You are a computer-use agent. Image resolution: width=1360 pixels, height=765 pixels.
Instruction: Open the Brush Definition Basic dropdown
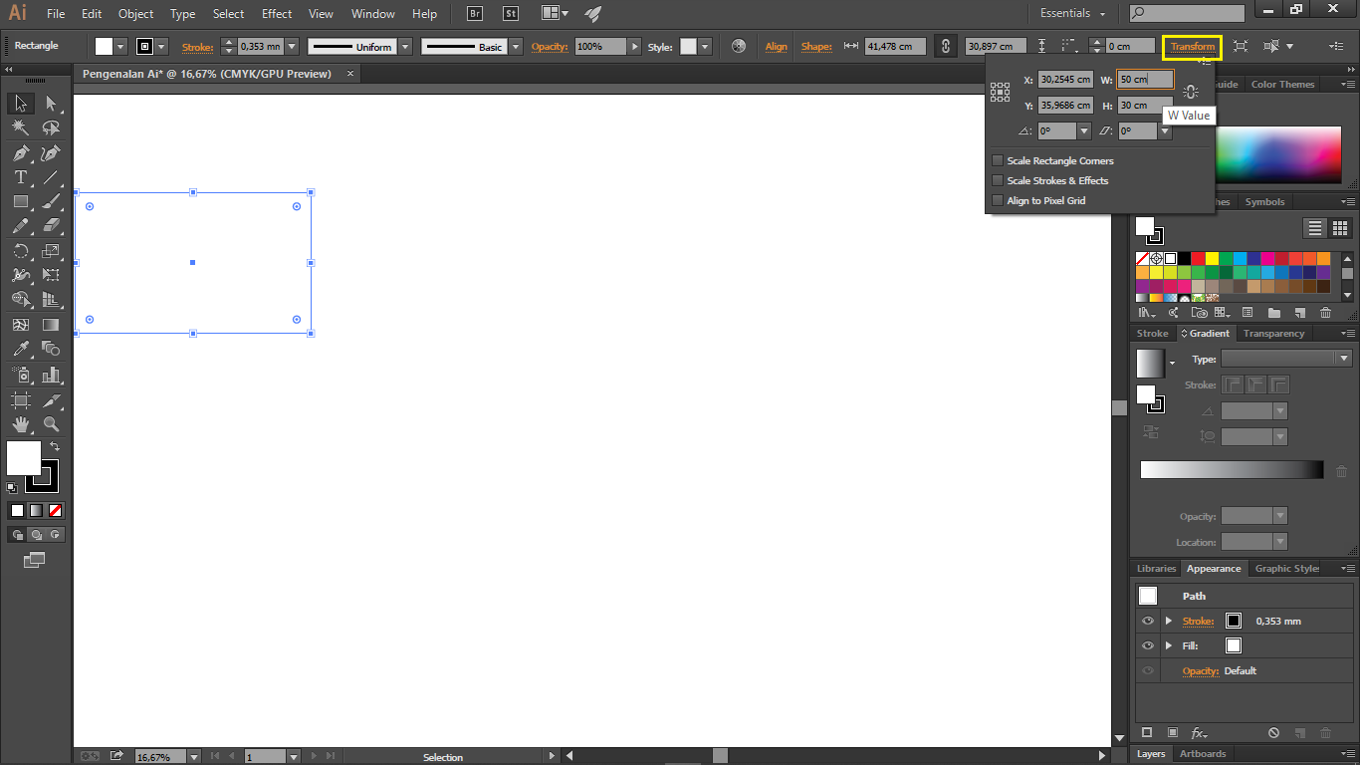(516, 47)
